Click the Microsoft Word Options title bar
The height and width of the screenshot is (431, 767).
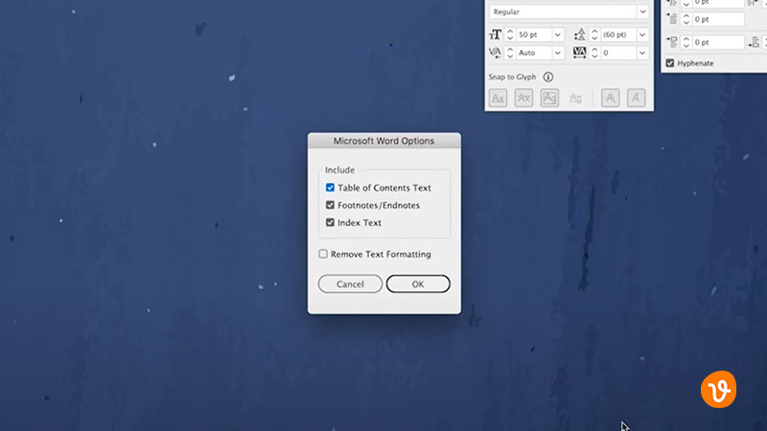384,141
